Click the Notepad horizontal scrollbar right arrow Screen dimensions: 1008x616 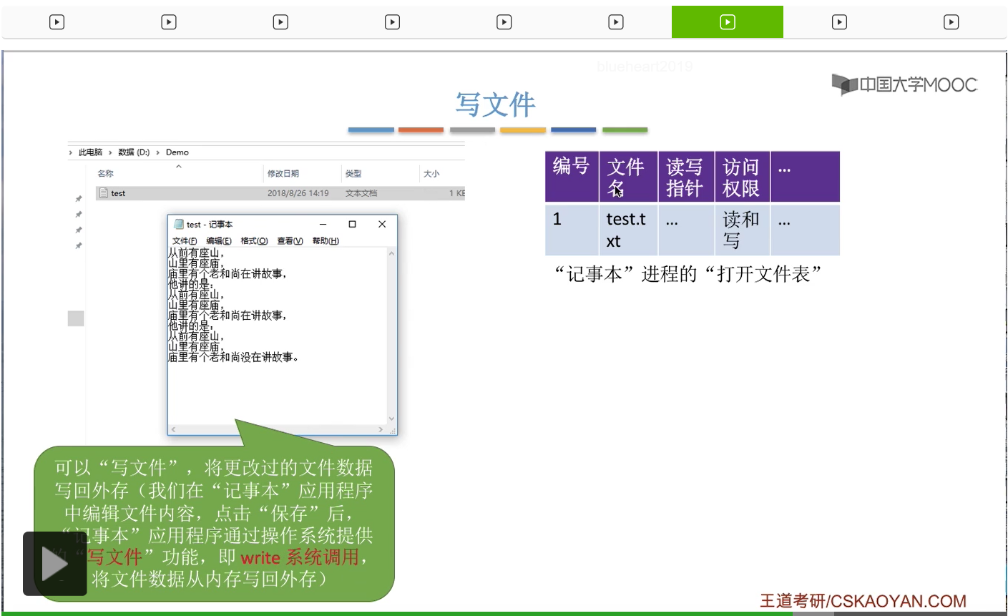(x=381, y=430)
